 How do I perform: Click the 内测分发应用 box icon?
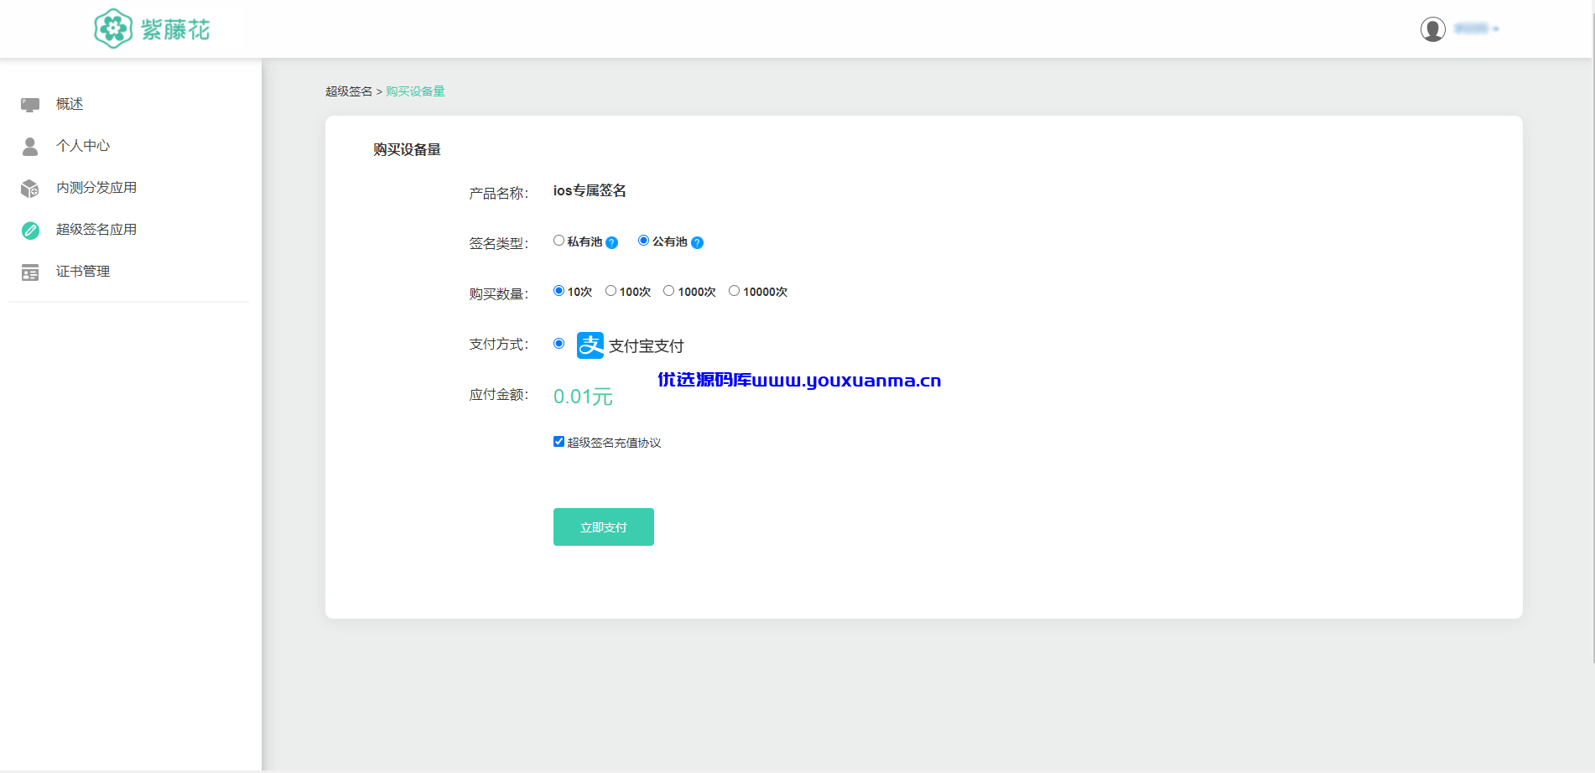pyautogui.click(x=30, y=189)
